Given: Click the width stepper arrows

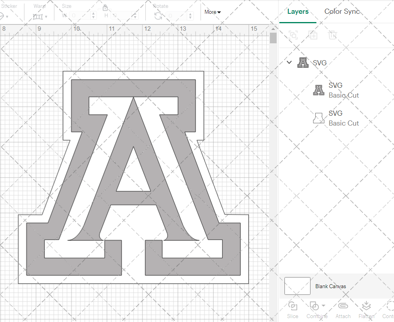Looking at the screenshot, I should (x=93, y=16).
